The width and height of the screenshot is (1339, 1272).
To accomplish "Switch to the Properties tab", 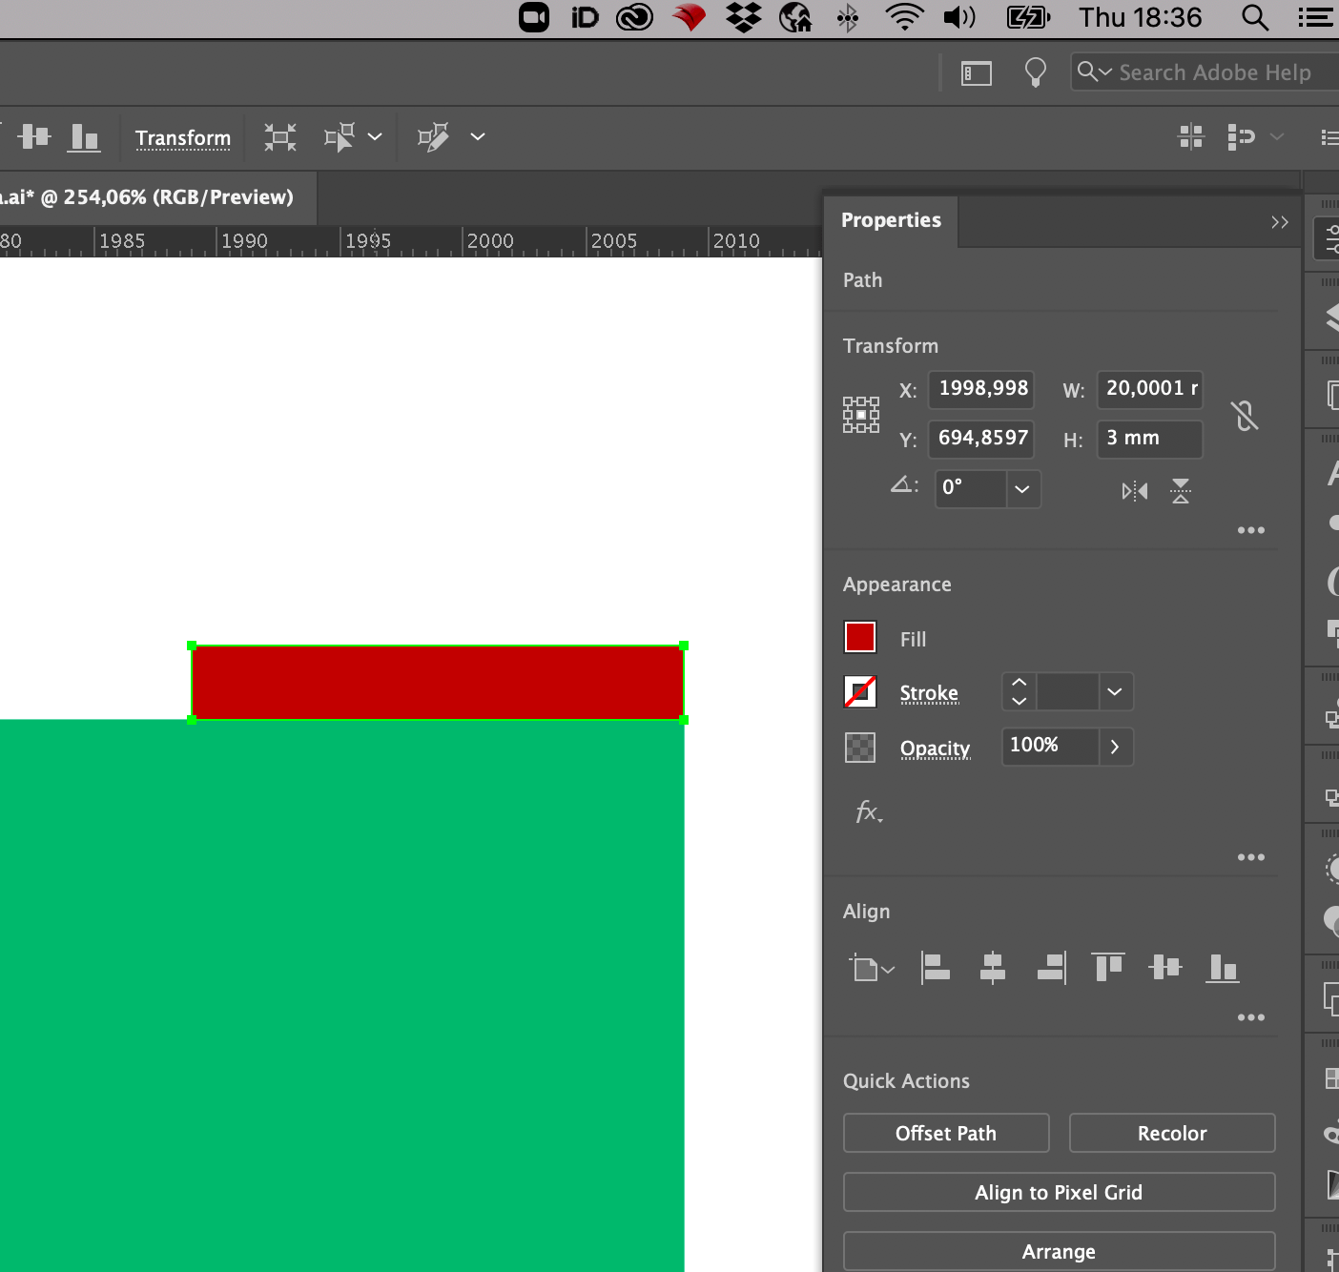I will coord(890,220).
